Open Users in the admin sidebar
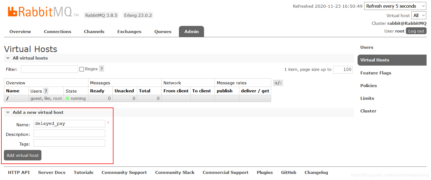The width and height of the screenshot is (431, 180). point(367,47)
